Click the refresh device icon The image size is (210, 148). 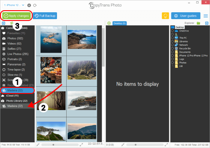tap(35, 5)
